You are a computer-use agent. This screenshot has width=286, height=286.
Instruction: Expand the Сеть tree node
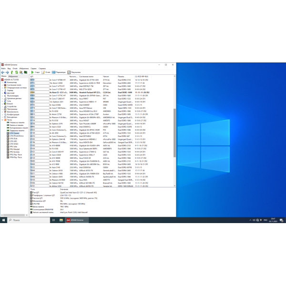pos(2,101)
